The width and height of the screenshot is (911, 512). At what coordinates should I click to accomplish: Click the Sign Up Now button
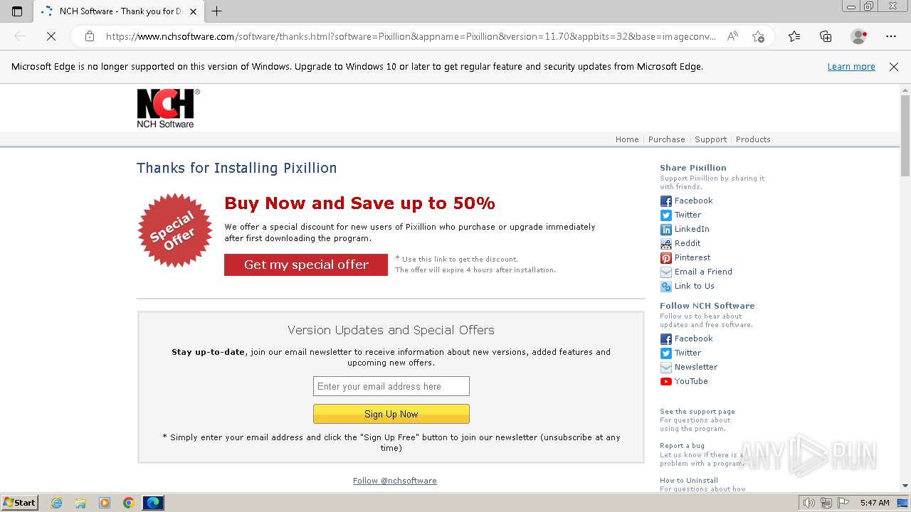[x=391, y=414]
